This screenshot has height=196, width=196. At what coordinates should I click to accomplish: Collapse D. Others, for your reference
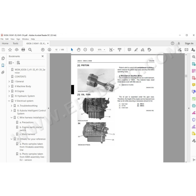(11, 139)
